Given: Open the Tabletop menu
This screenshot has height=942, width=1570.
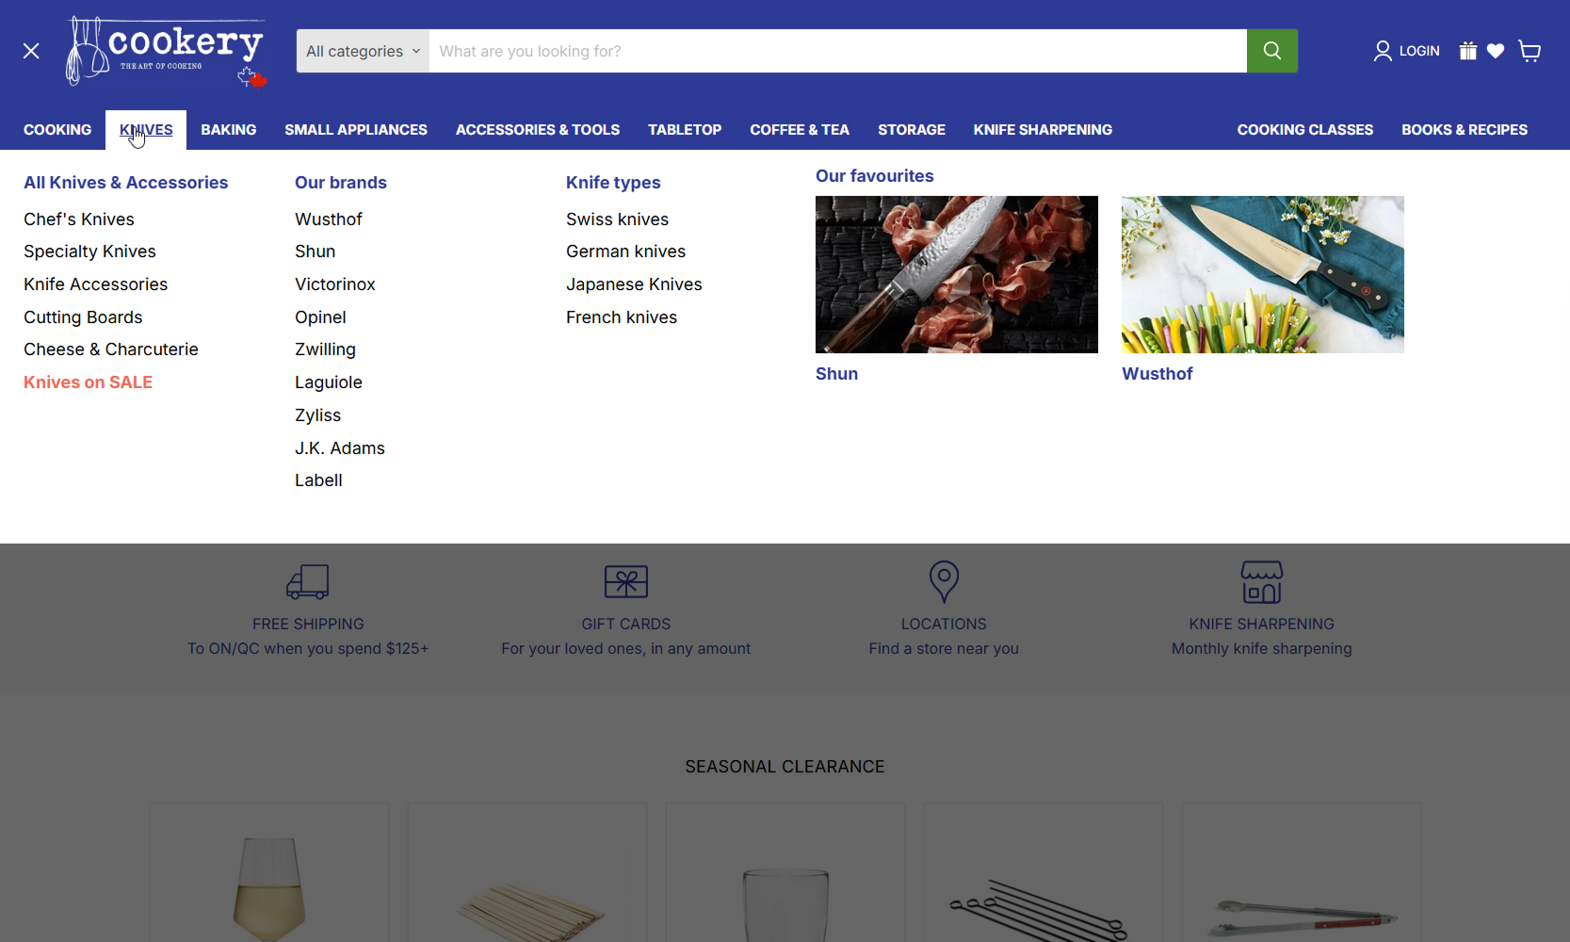Looking at the screenshot, I should tap(685, 130).
